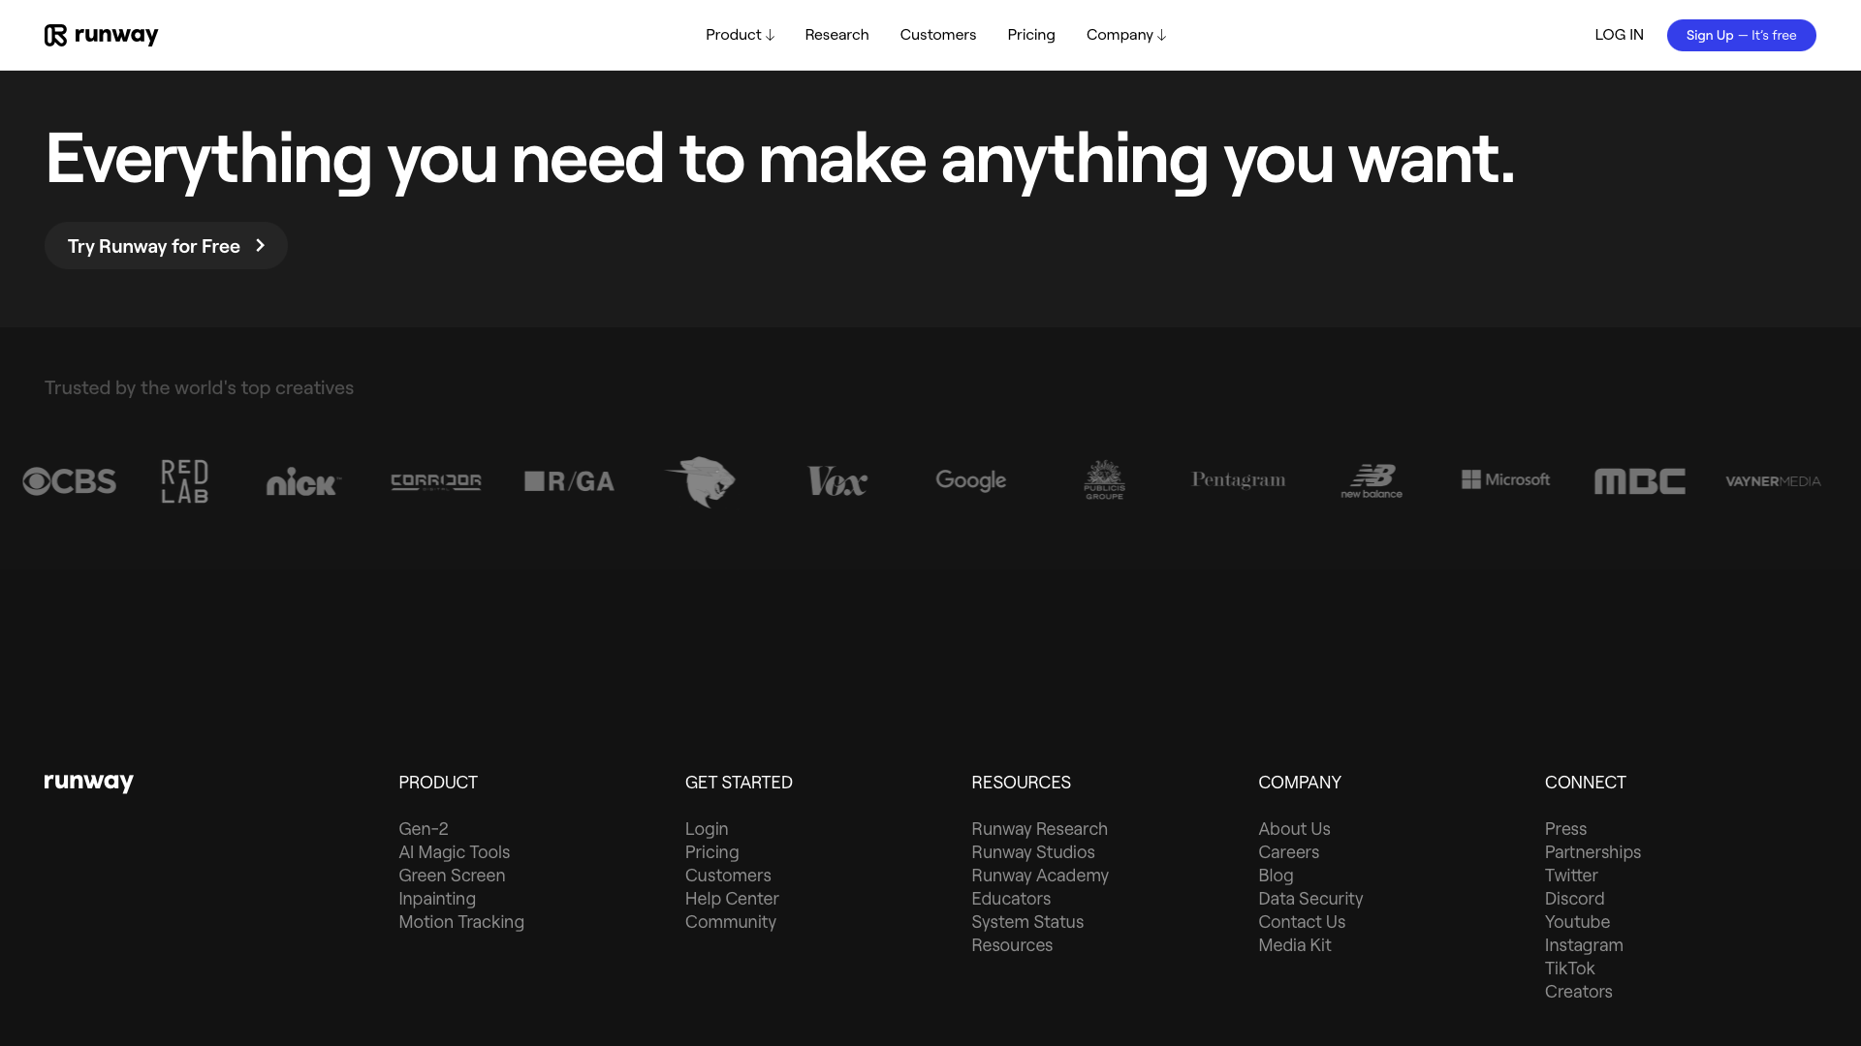Open About Us footer link

[x=1294, y=829]
